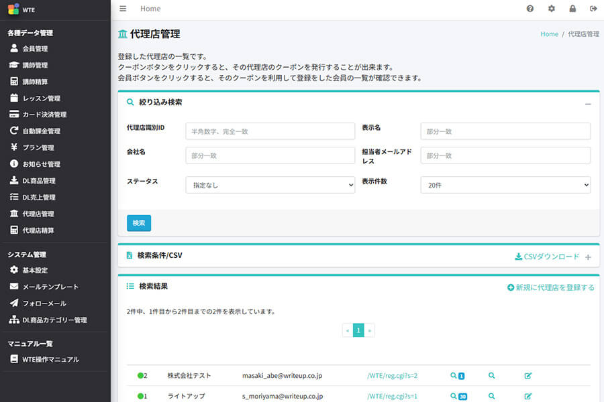The width and height of the screenshot is (604, 402).
Task: Click the logout icon at top right
Action: 592,9
